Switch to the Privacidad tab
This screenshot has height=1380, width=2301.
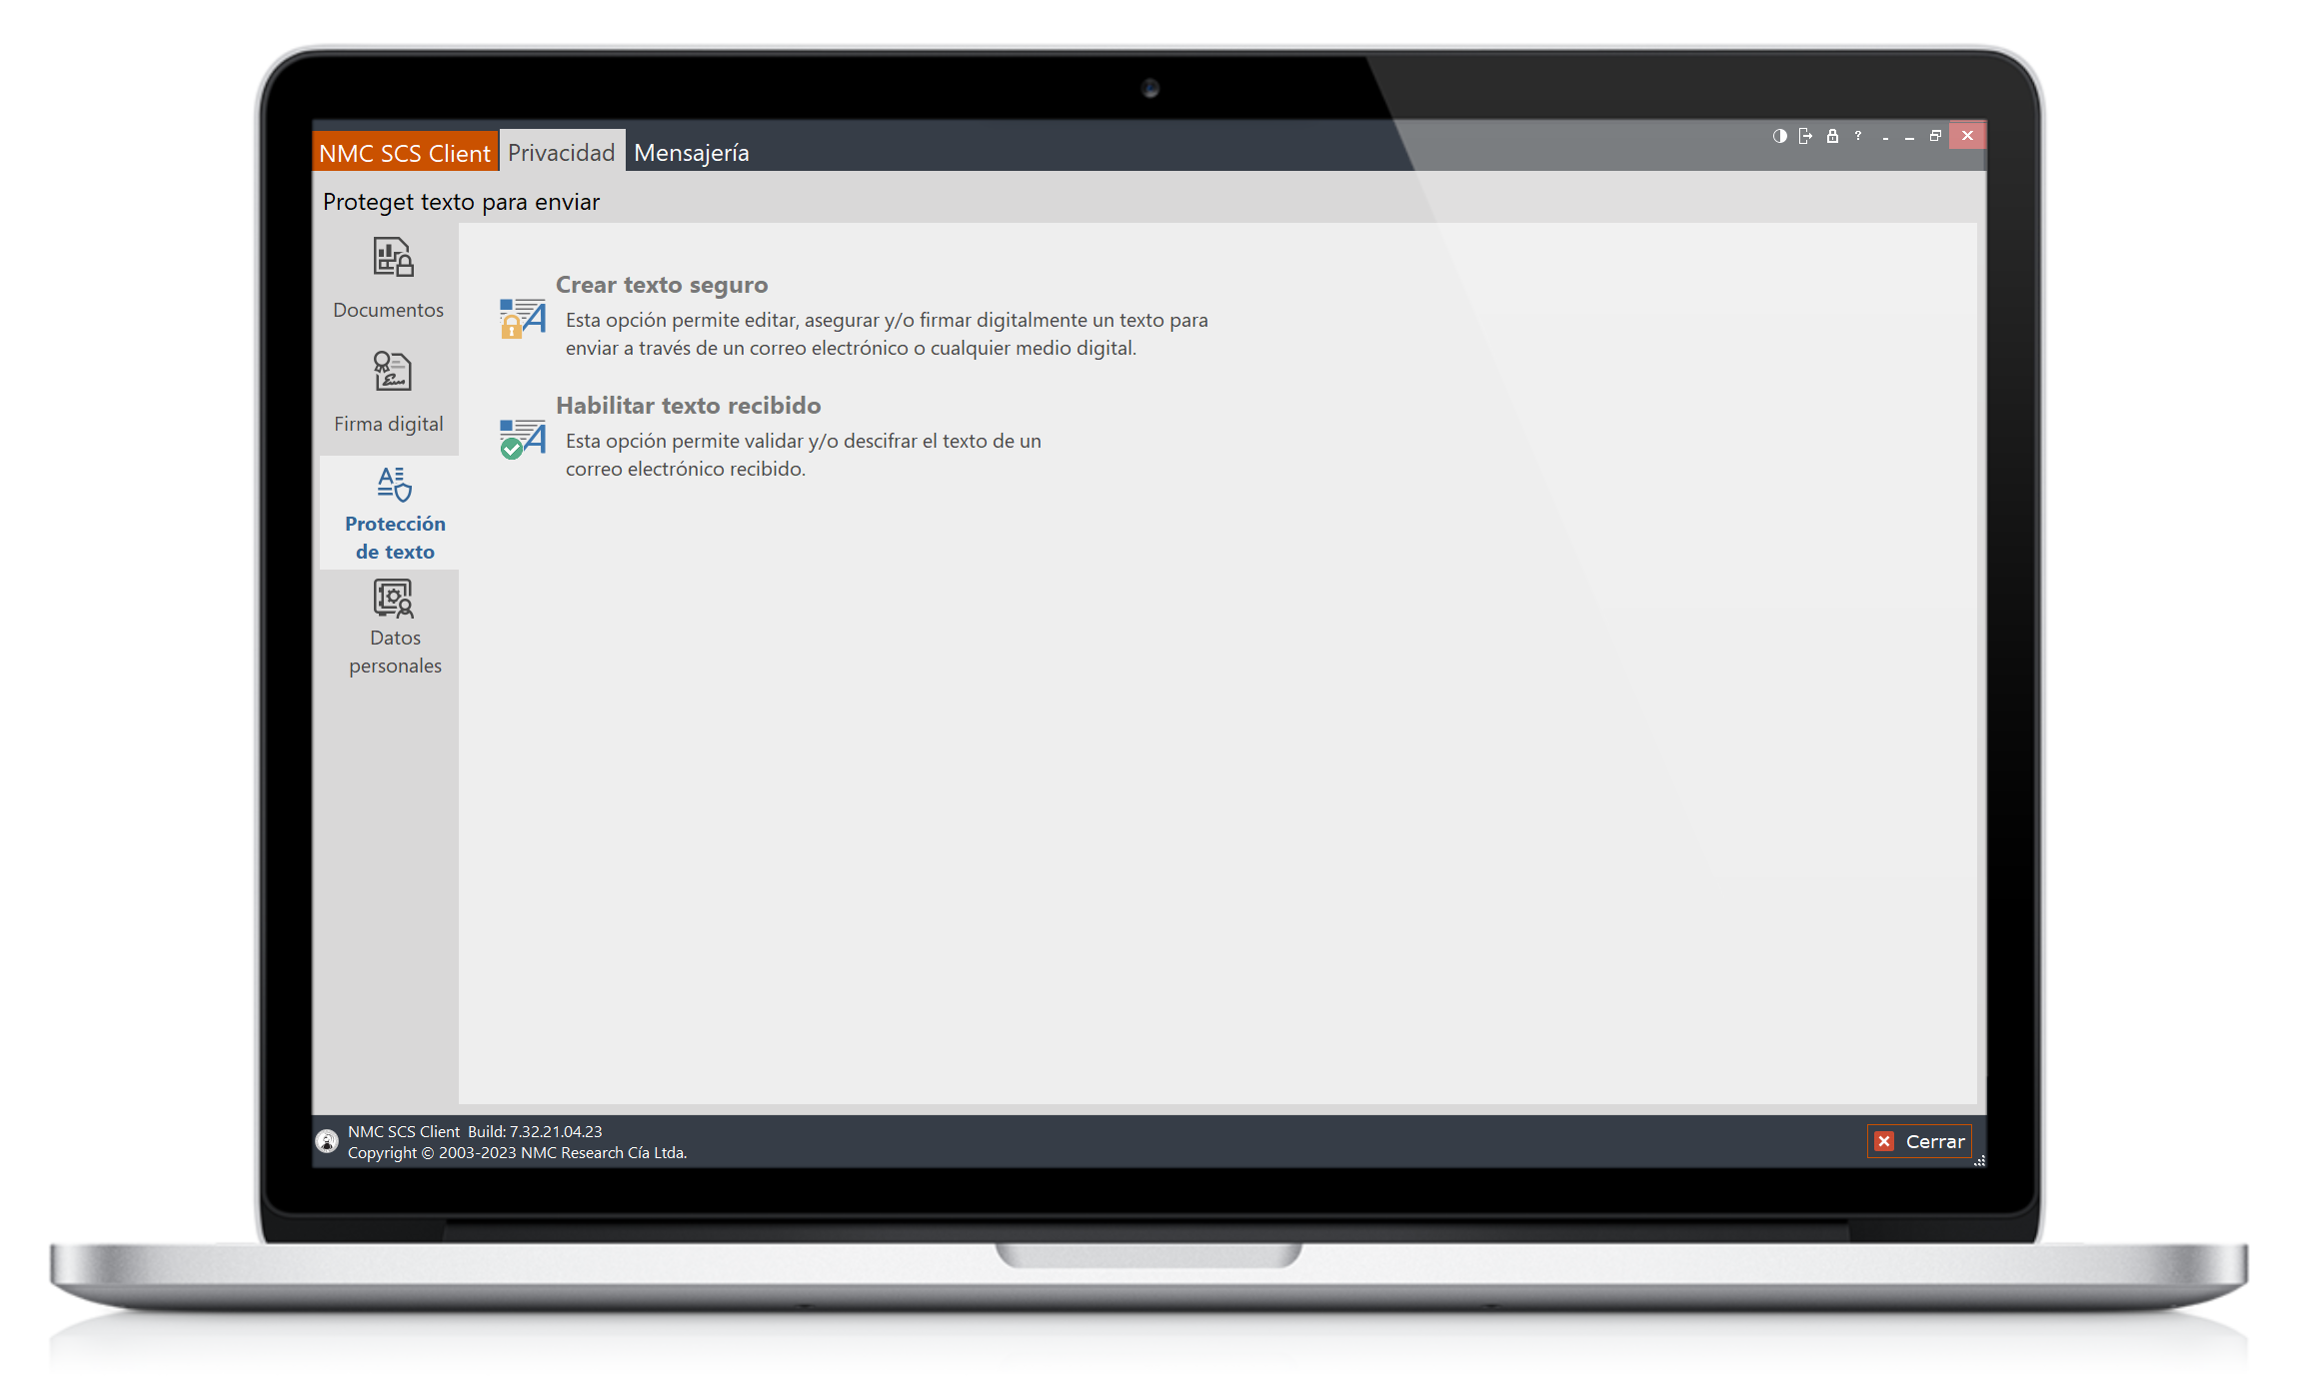pos(562,152)
